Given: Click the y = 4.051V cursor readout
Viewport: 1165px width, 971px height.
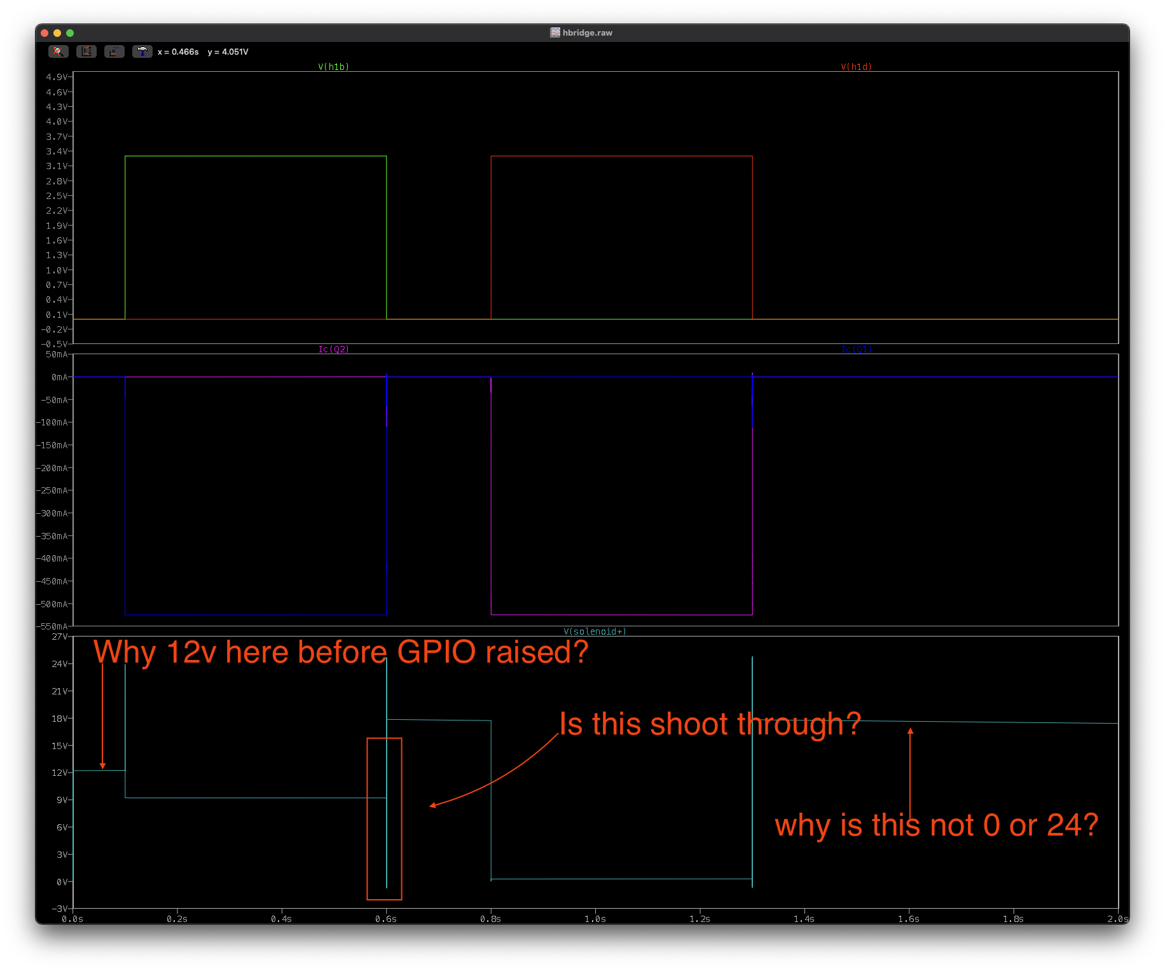Looking at the screenshot, I should click(228, 52).
